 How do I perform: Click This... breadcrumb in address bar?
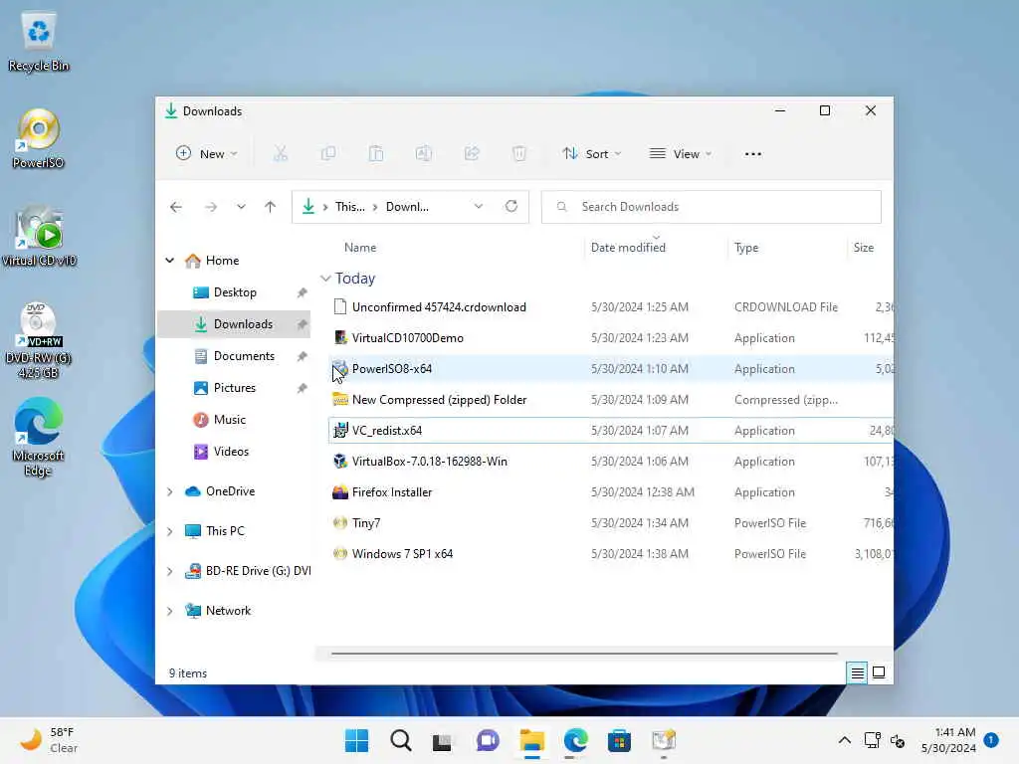click(x=349, y=207)
